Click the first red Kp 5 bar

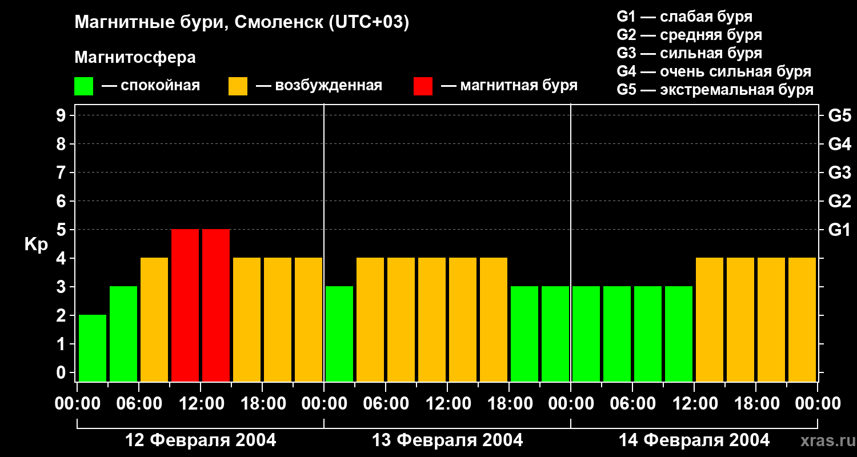pyautogui.click(x=185, y=306)
